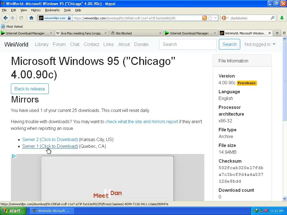287x215 pixels.
Task: Open the Windows start button
Action: point(13,211)
